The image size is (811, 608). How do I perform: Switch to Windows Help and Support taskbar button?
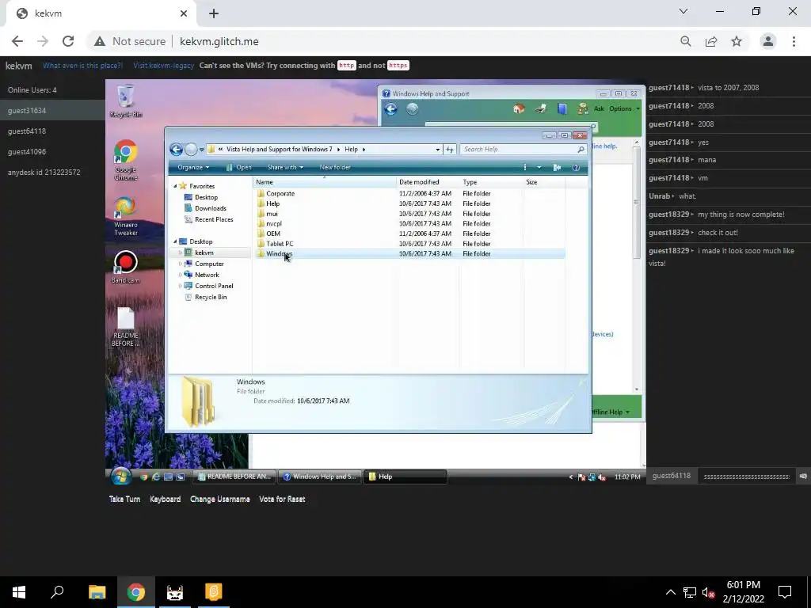pyautogui.click(x=320, y=477)
